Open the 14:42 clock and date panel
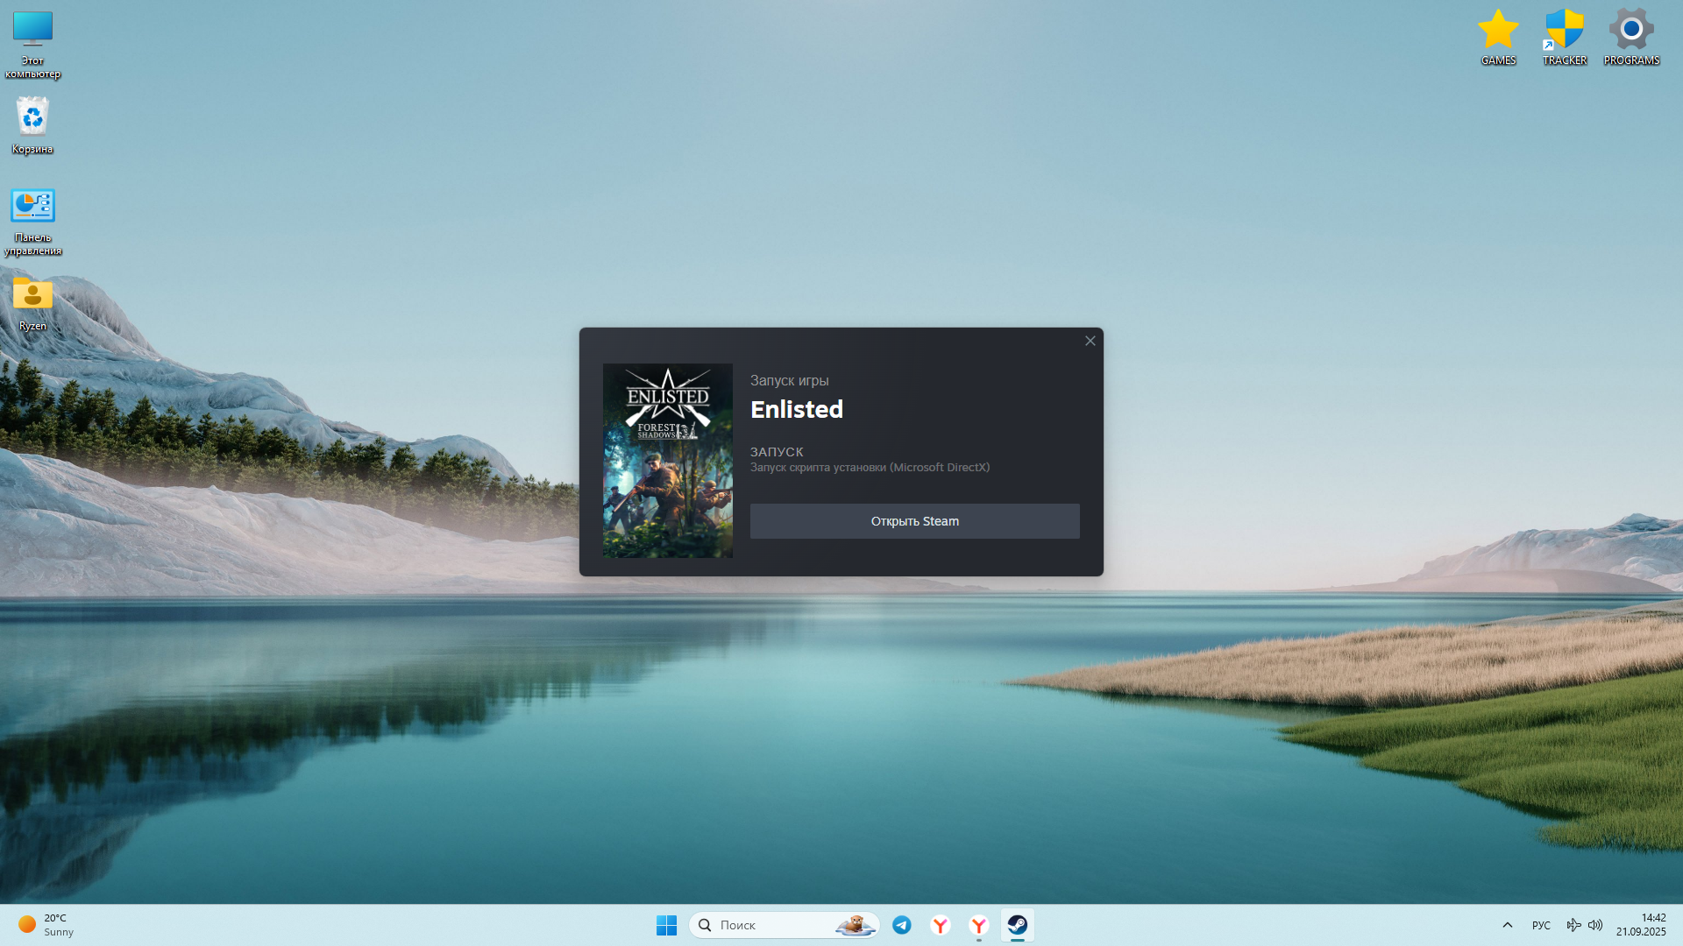 pyautogui.click(x=1641, y=925)
